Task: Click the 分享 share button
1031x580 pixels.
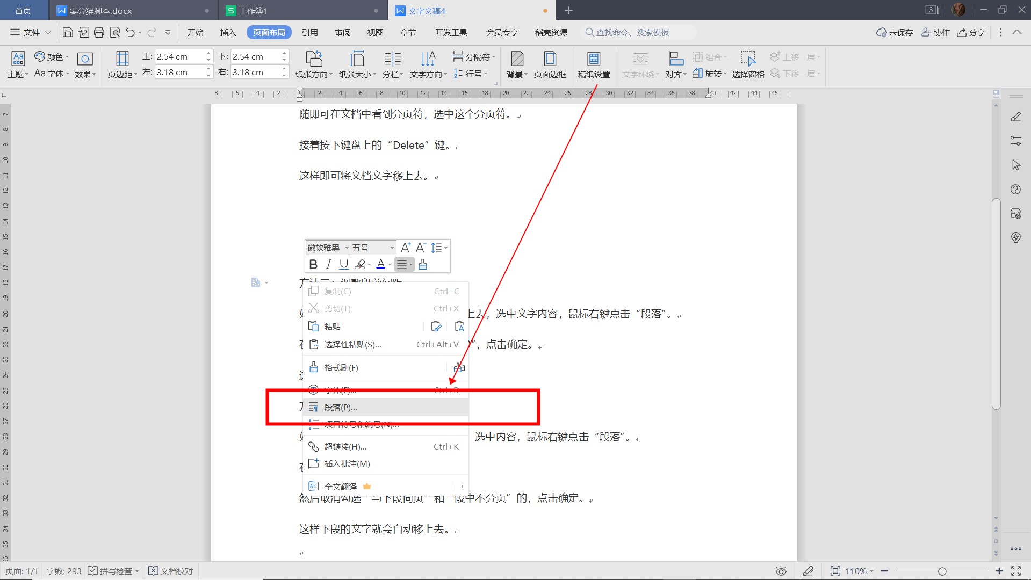Action: pyautogui.click(x=971, y=33)
